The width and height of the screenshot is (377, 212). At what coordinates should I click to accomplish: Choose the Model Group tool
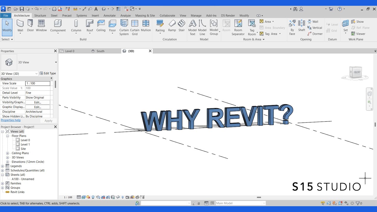(x=214, y=27)
